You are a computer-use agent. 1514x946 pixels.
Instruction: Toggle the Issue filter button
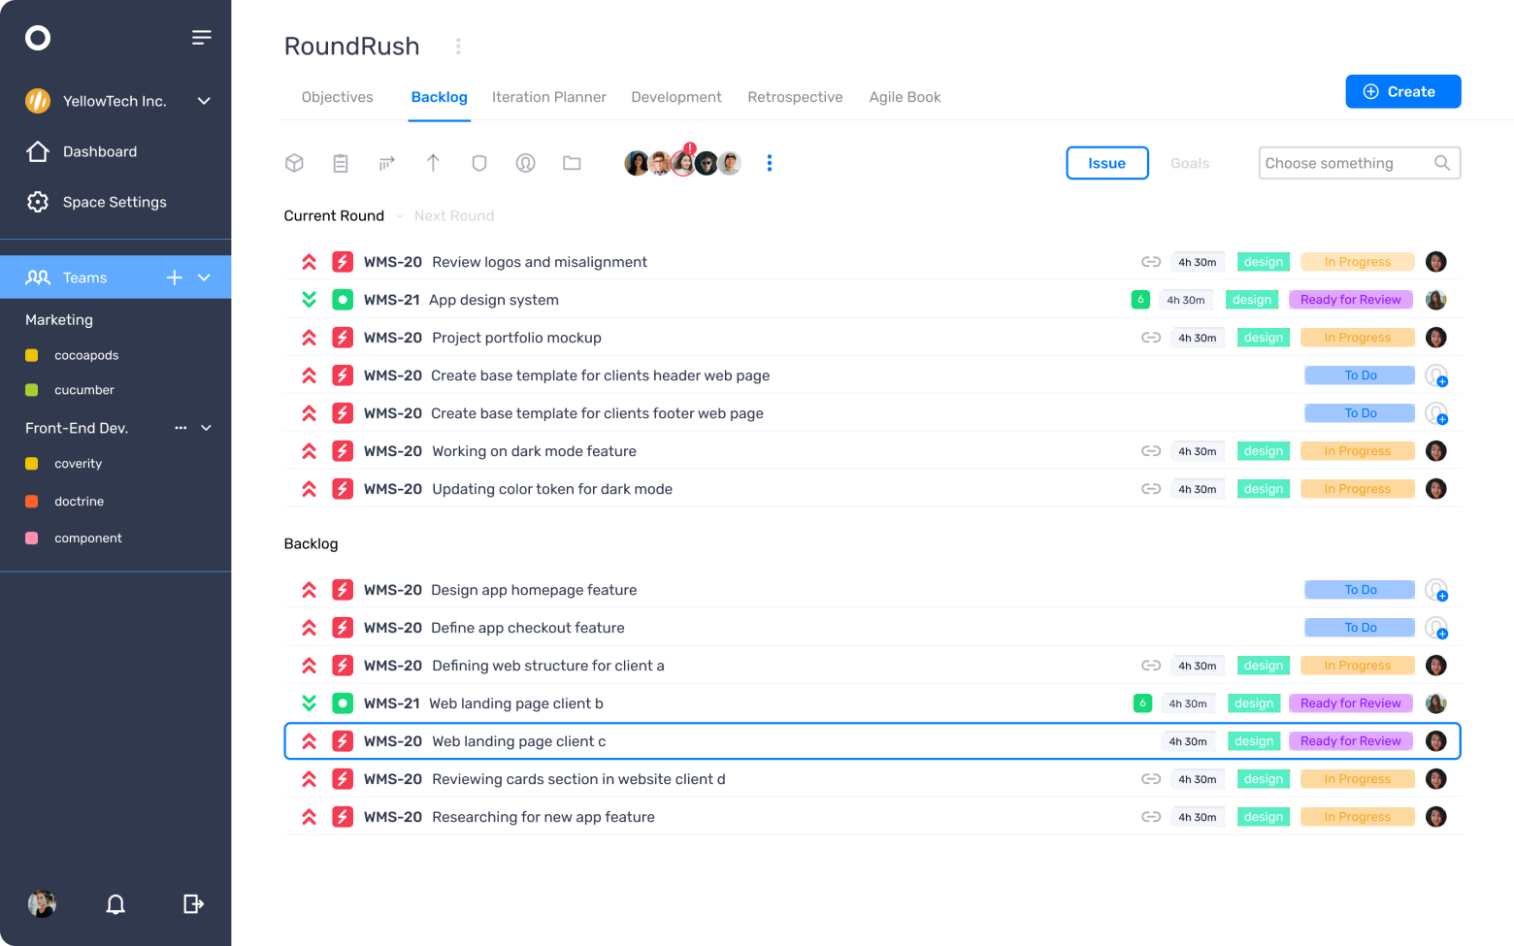point(1106,163)
